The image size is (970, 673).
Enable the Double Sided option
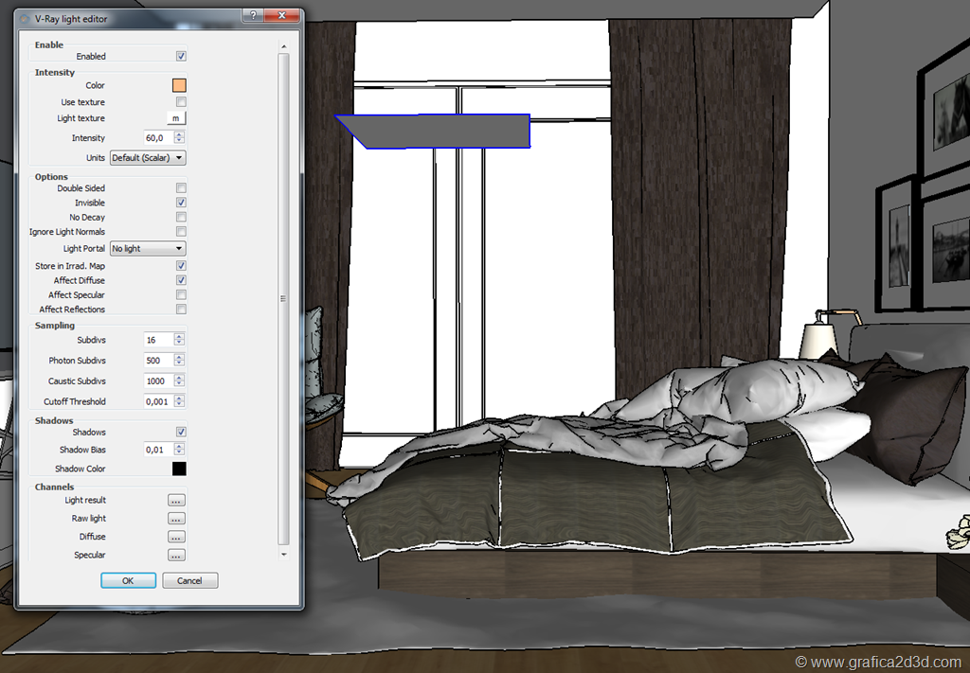pos(181,188)
